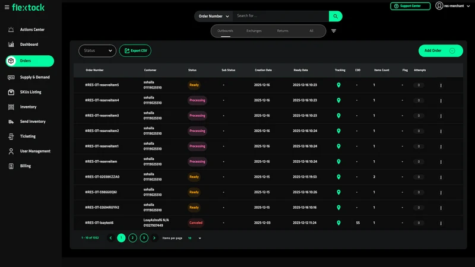This screenshot has width=475, height=267.
Task: Open tracking pin for order 02038KZZA0
Action: [x=338, y=177]
